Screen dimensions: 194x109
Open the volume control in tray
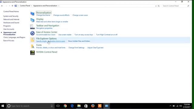pyautogui.click(x=181, y=106)
